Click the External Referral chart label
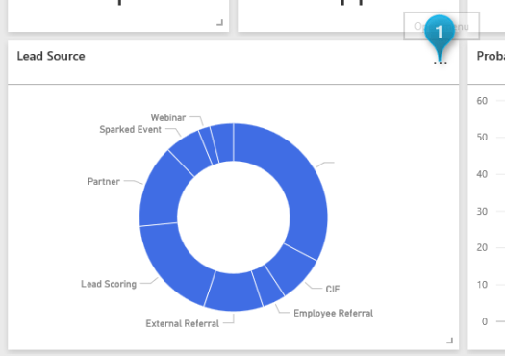505x356 pixels. pos(183,323)
